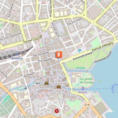Viewport: 118px width, 118px height.
Task: Click the Tunnel Courrier road label
Action: tap(33, 39)
